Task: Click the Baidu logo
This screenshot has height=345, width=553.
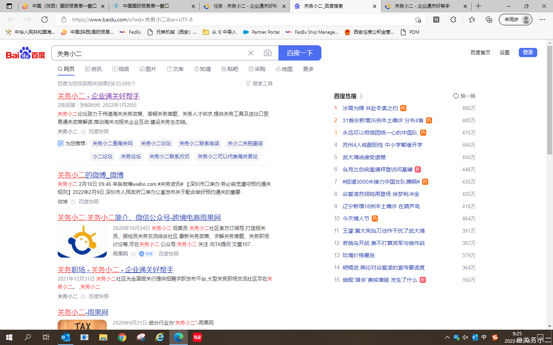Action: click(x=25, y=53)
